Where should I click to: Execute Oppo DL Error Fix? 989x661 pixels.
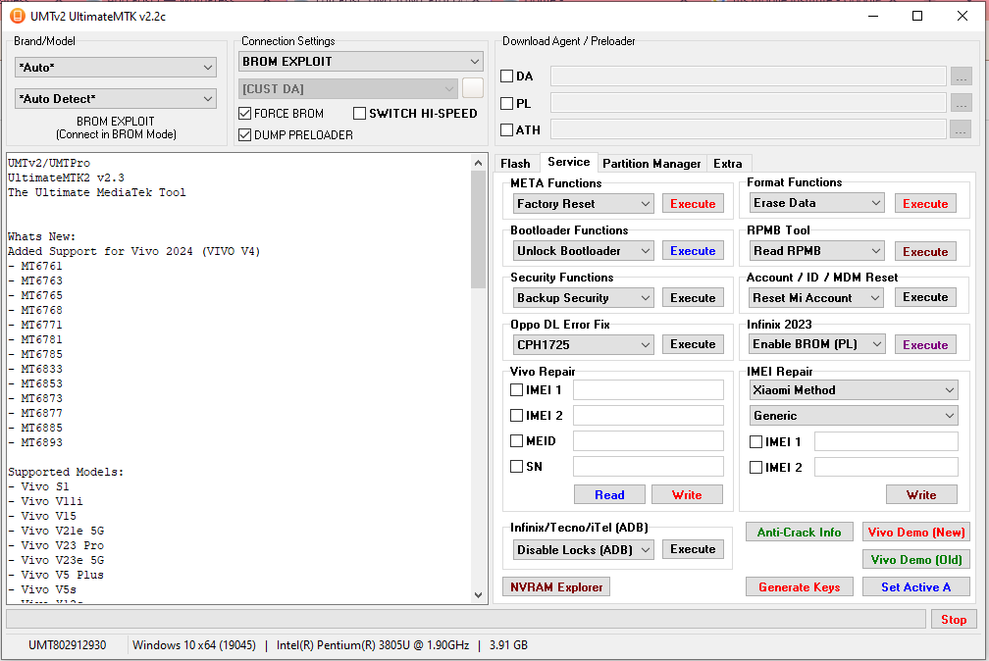pyautogui.click(x=693, y=344)
